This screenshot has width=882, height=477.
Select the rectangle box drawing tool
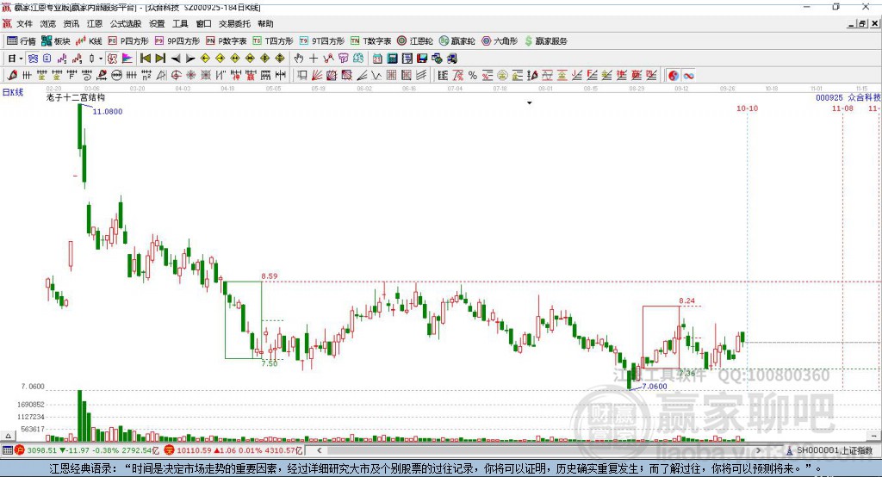click(301, 76)
